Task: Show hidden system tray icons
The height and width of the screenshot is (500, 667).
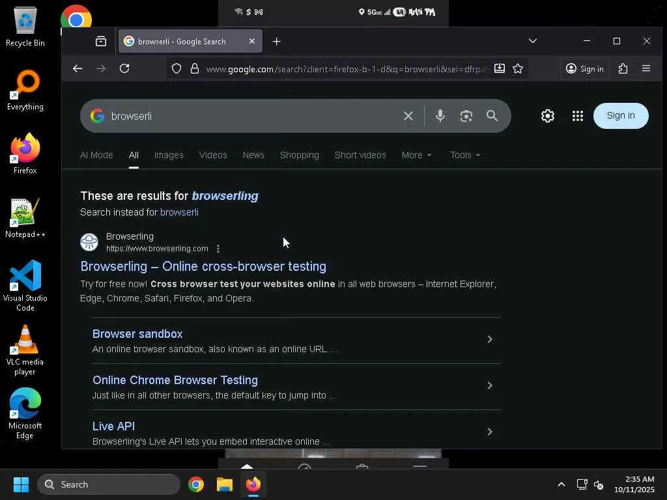Action: click(561, 484)
